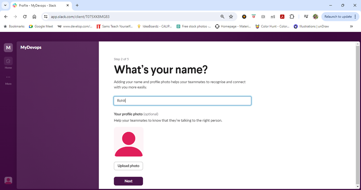This screenshot has height=190, width=361.
Task: Select the 'Step 2 of 5' text
Action: [x=121, y=59]
